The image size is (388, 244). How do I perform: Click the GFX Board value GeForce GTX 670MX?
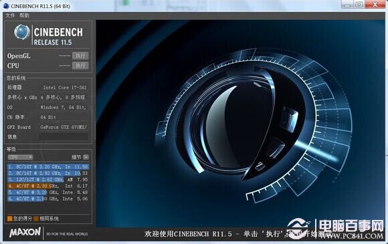[x=64, y=127]
